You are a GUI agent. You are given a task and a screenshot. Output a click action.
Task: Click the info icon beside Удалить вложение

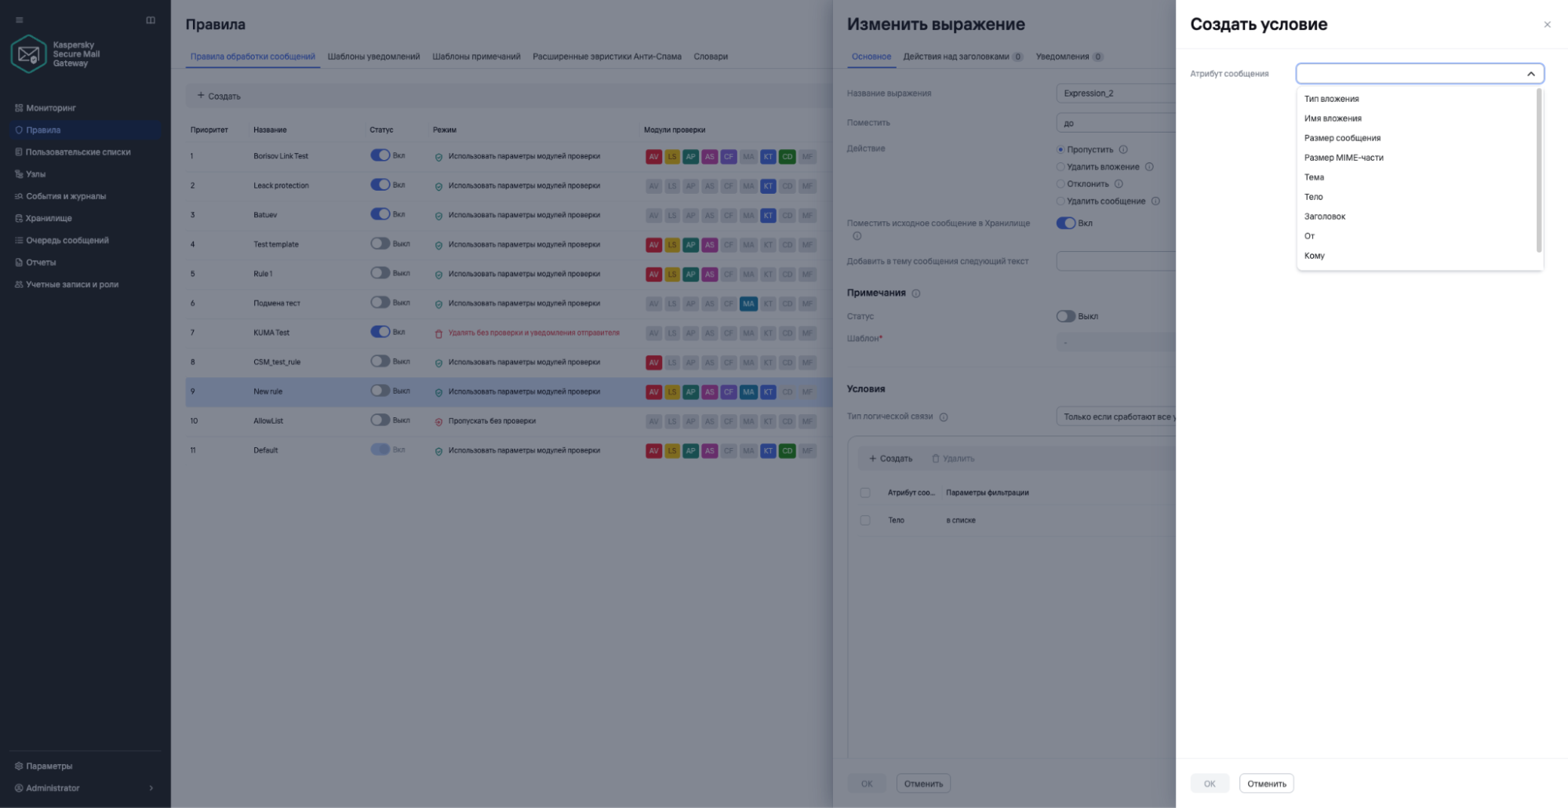click(x=1149, y=166)
